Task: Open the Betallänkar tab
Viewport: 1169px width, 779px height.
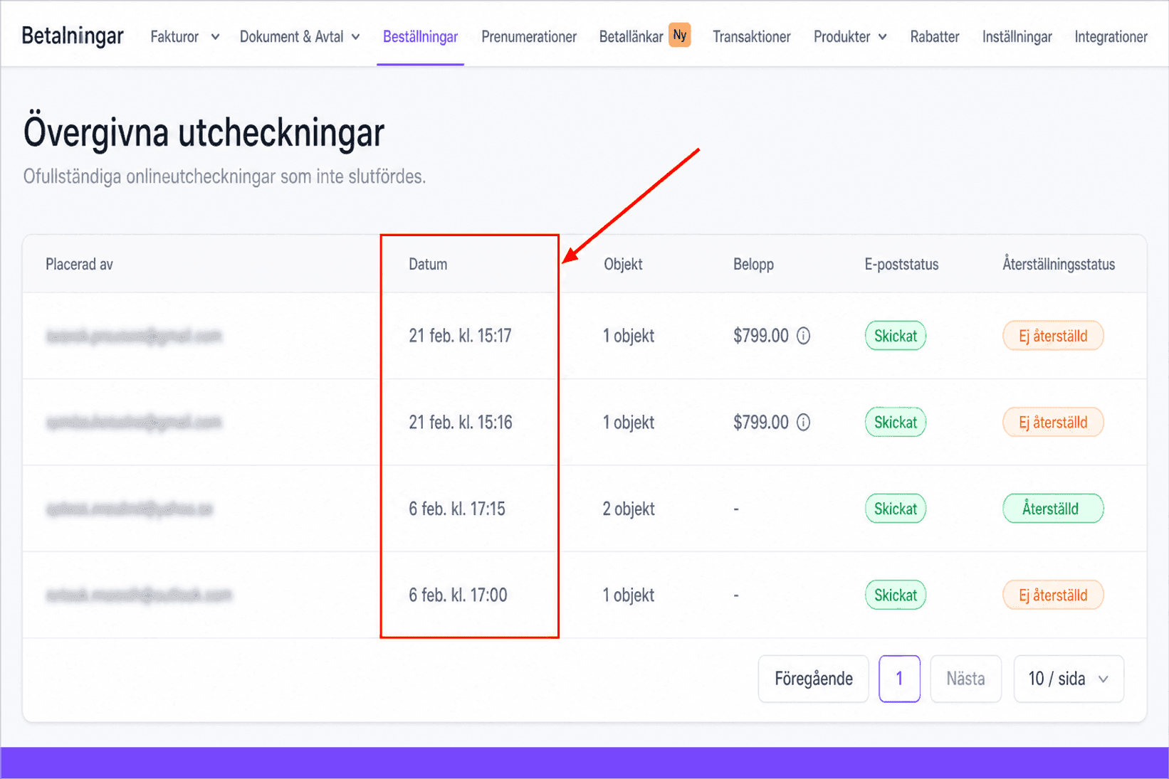Action: 631,37
